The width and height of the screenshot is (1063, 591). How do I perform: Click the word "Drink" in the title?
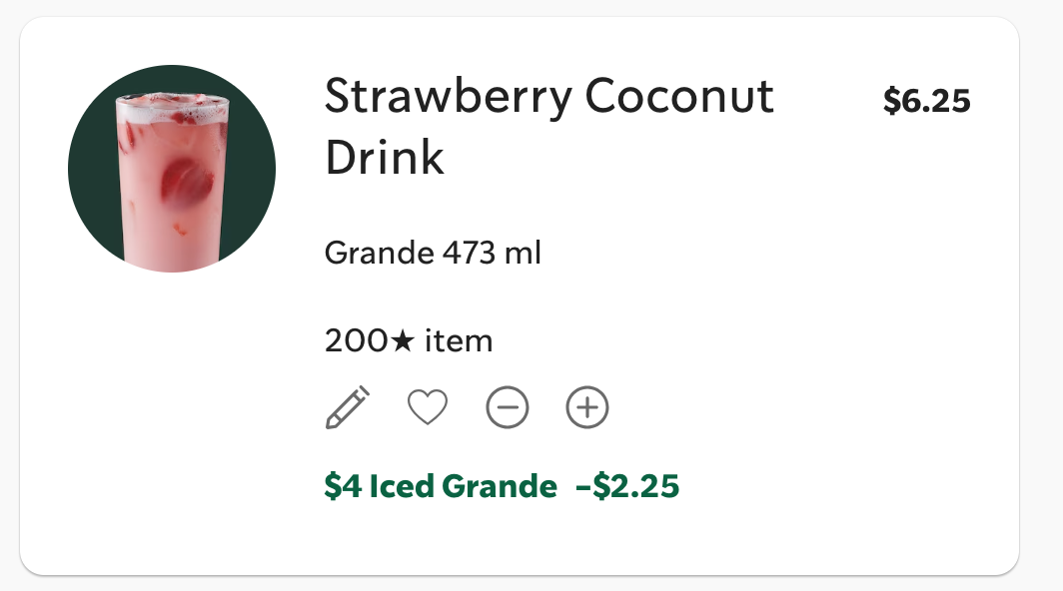tap(385, 157)
